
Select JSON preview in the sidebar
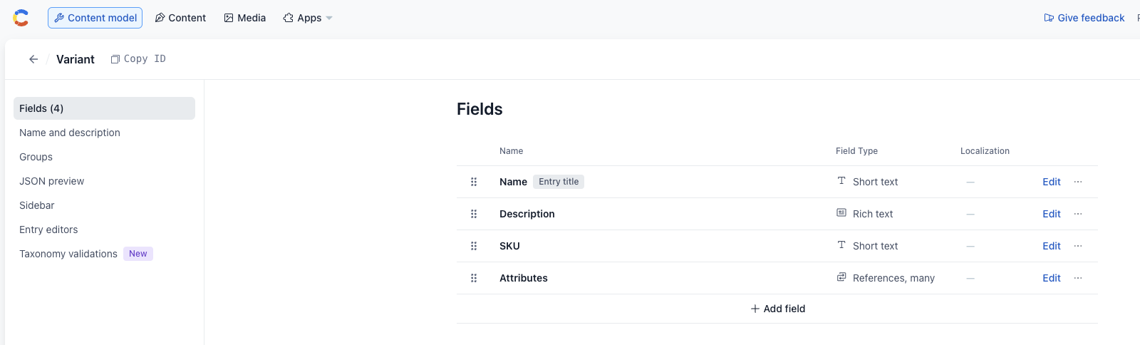51,181
